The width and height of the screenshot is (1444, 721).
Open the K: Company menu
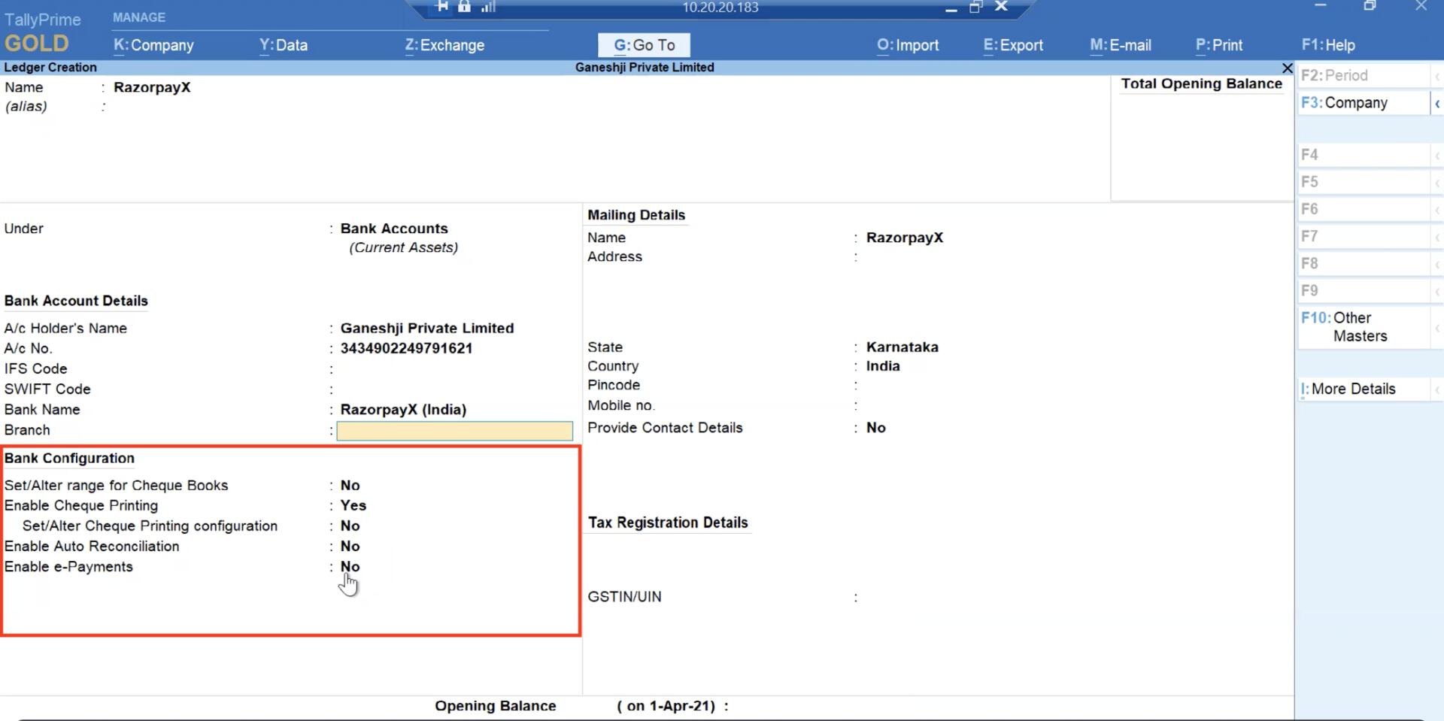click(153, 45)
